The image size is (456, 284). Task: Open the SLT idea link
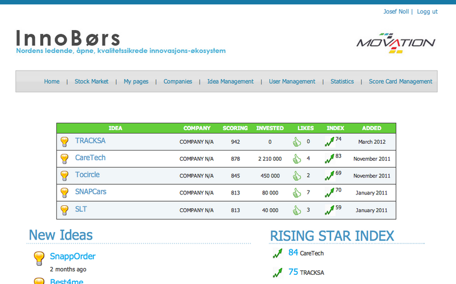(81, 209)
